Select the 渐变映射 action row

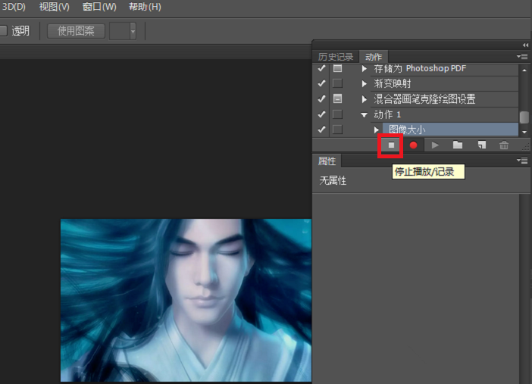coord(444,83)
